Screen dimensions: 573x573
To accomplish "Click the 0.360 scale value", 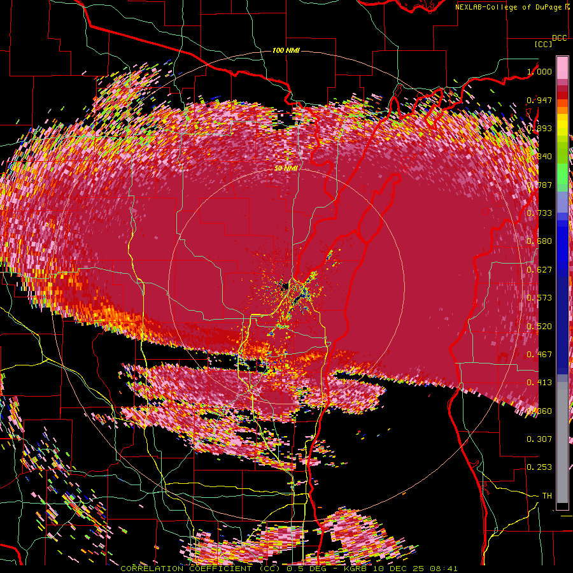I will tap(539, 411).
